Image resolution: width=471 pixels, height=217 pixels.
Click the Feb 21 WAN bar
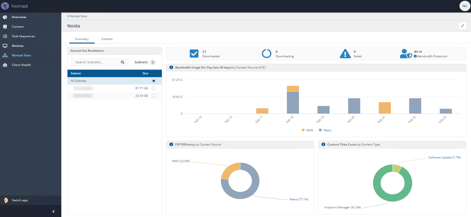click(385, 108)
